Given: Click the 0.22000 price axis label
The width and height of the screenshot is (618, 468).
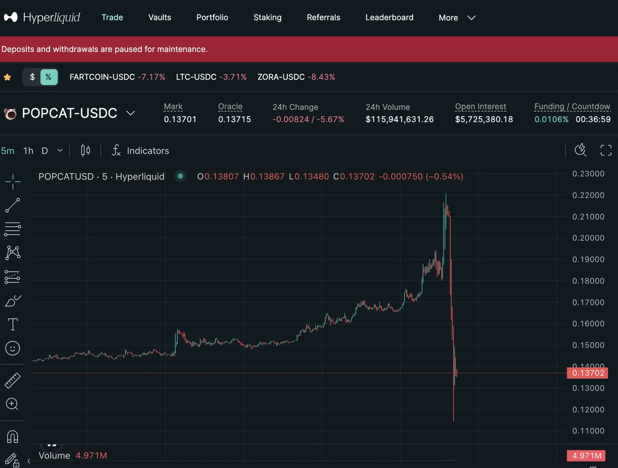Looking at the screenshot, I should point(588,195).
